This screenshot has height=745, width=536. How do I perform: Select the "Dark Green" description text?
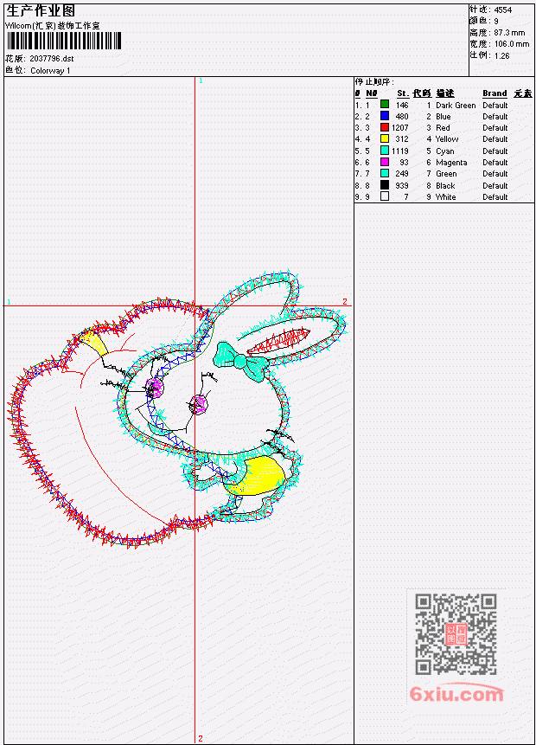pyautogui.click(x=456, y=105)
